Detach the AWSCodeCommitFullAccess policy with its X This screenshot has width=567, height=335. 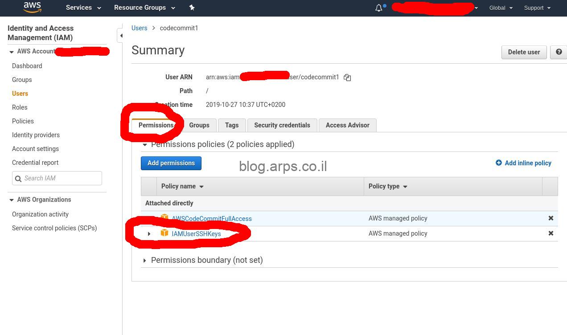pos(551,218)
